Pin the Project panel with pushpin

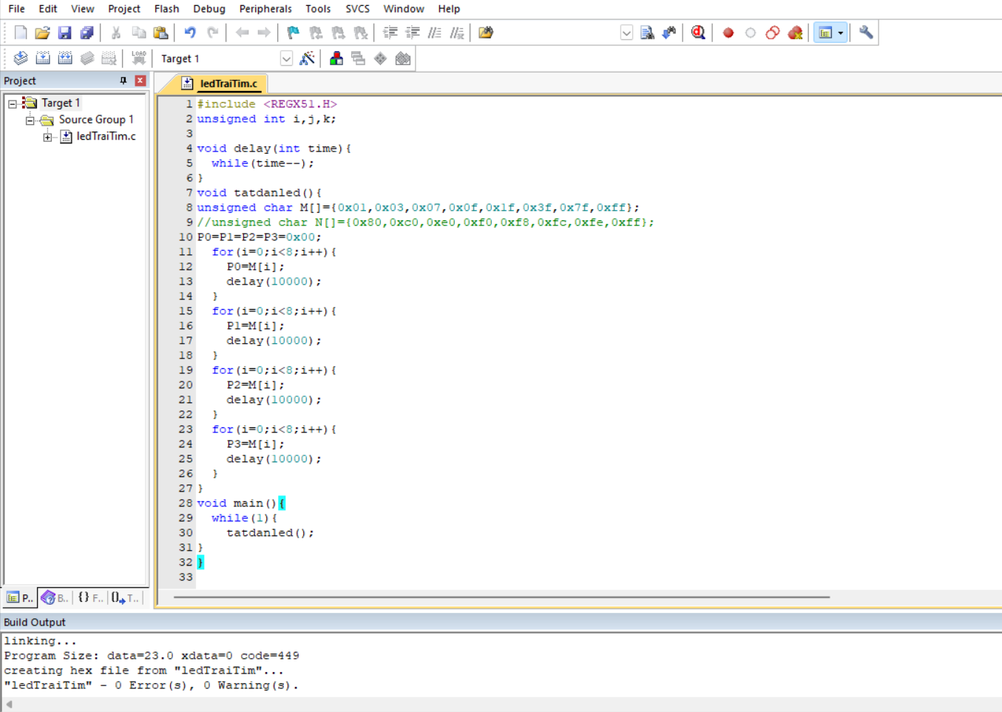[x=123, y=81]
